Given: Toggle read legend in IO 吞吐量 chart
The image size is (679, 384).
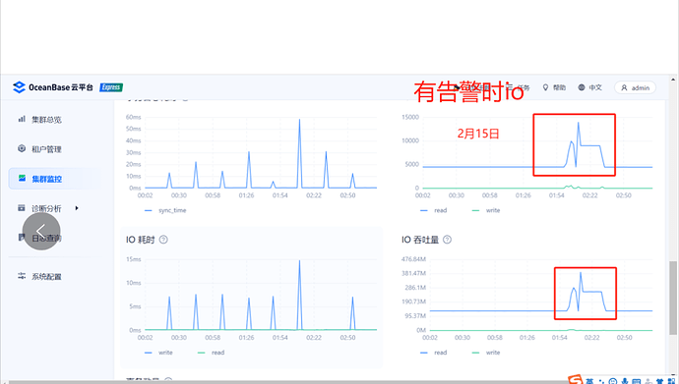Looking at the screenshot, I should [x=434, y=353].
